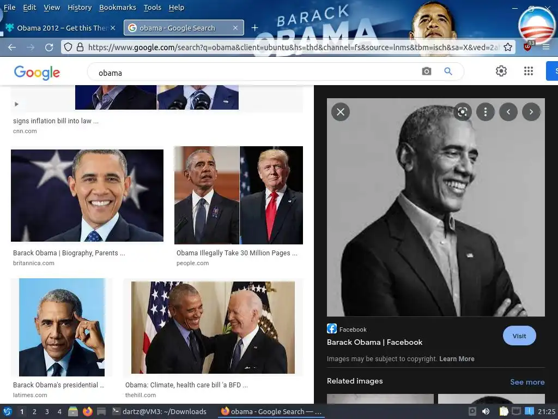Open the cnn.com source link
This screenshot has height=419, width=558.
[x=25, y=131]
